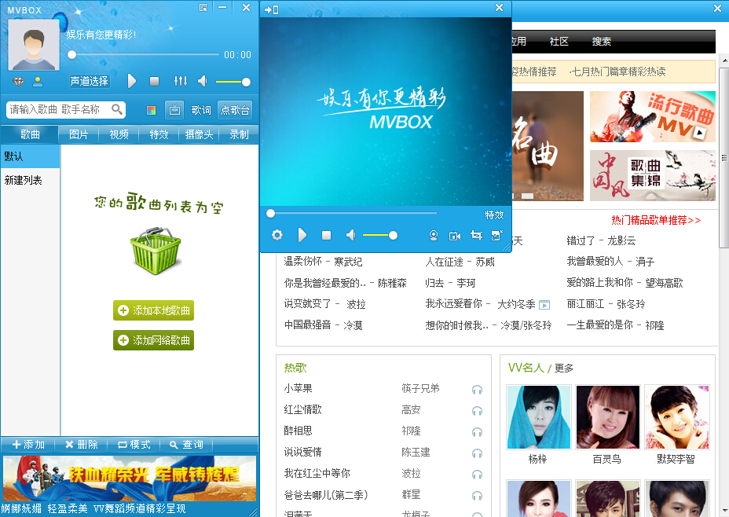Mute the video window speaker icon
729x517 pixels.
(351, 235)
